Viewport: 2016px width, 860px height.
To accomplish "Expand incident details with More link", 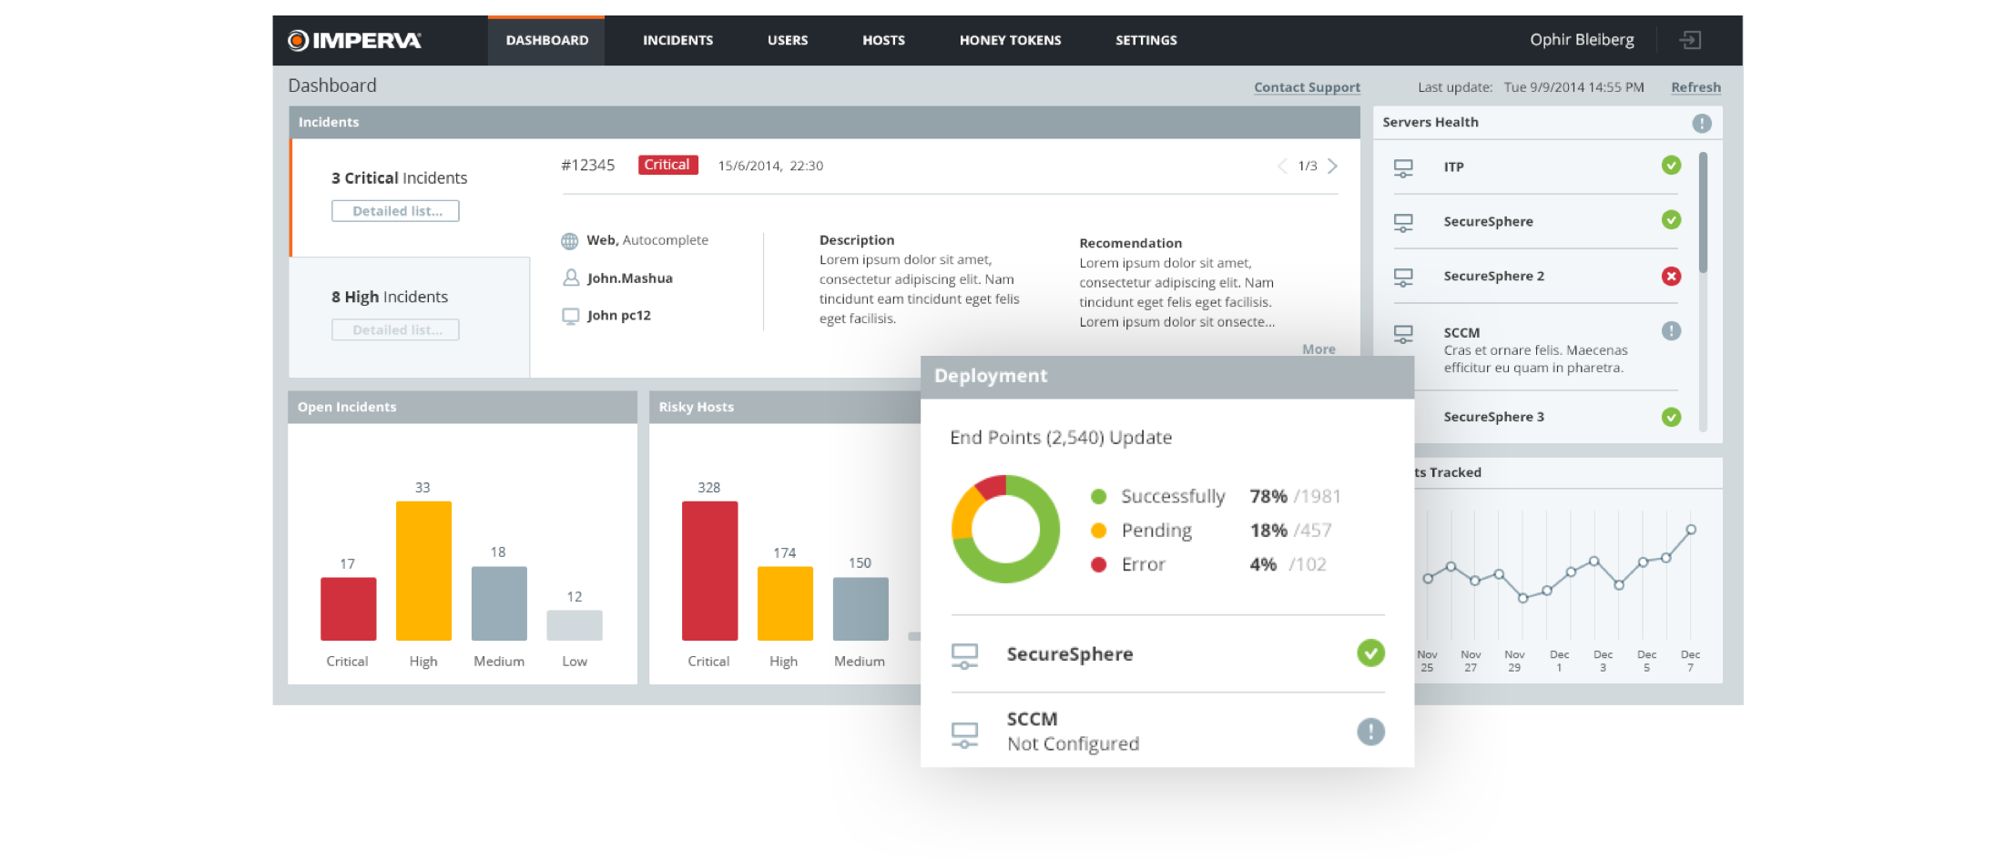I will pos(1318,349).
